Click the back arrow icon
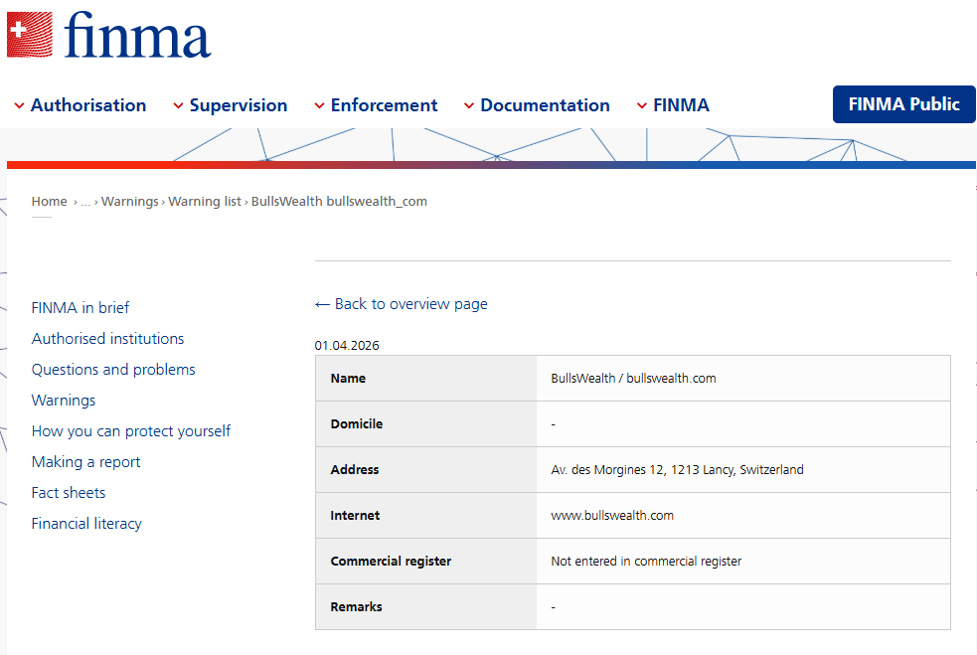The image size is (977, 655). click(322, 304)
